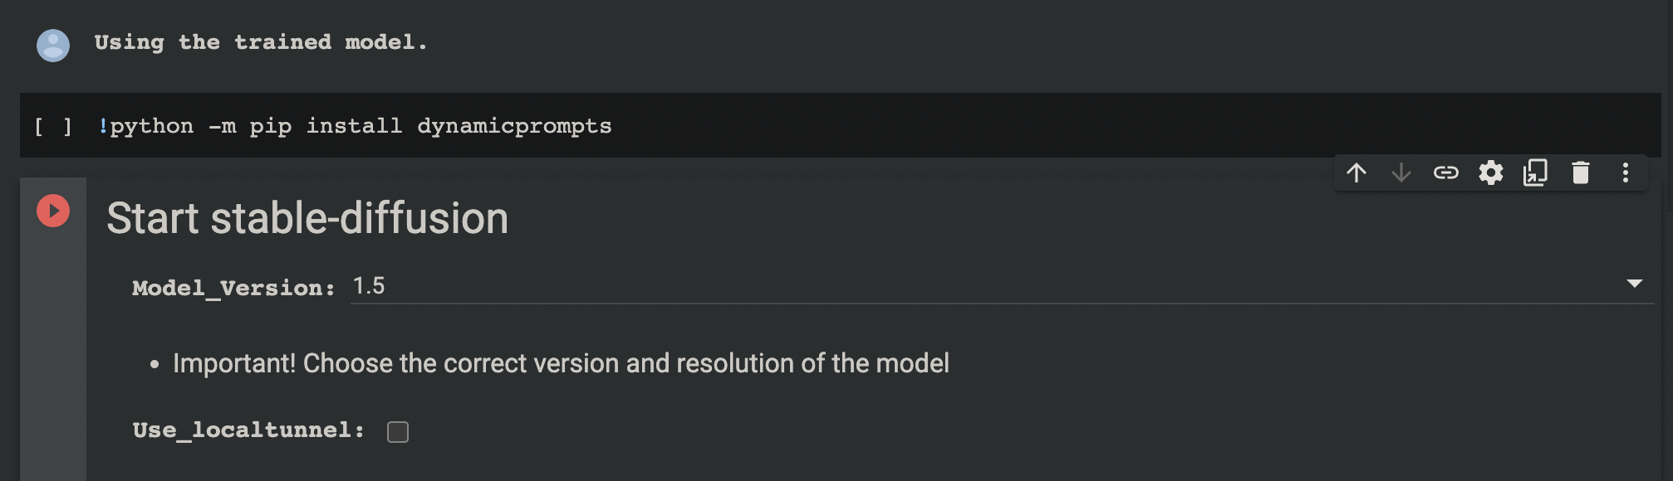Click the user avatar icon
The height and width of the screenshot is (481, 1673).
pyautogui.click(x=53, y=42)
